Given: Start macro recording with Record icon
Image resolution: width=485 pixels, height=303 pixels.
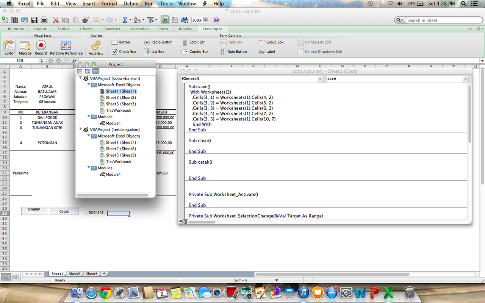Looking at the screenshot, I should click(x=41, y=46).
